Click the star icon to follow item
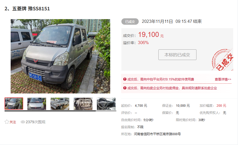 coord(7,122)
